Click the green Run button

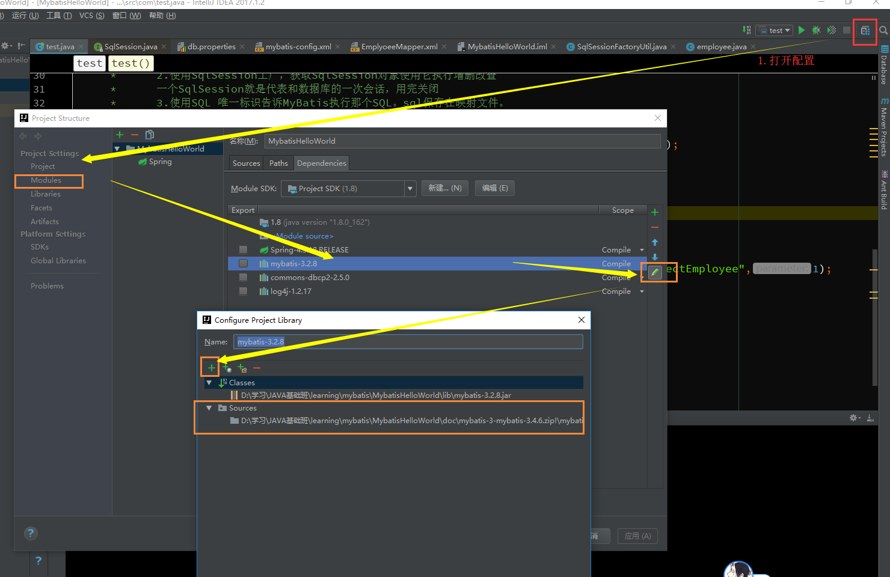802,30
